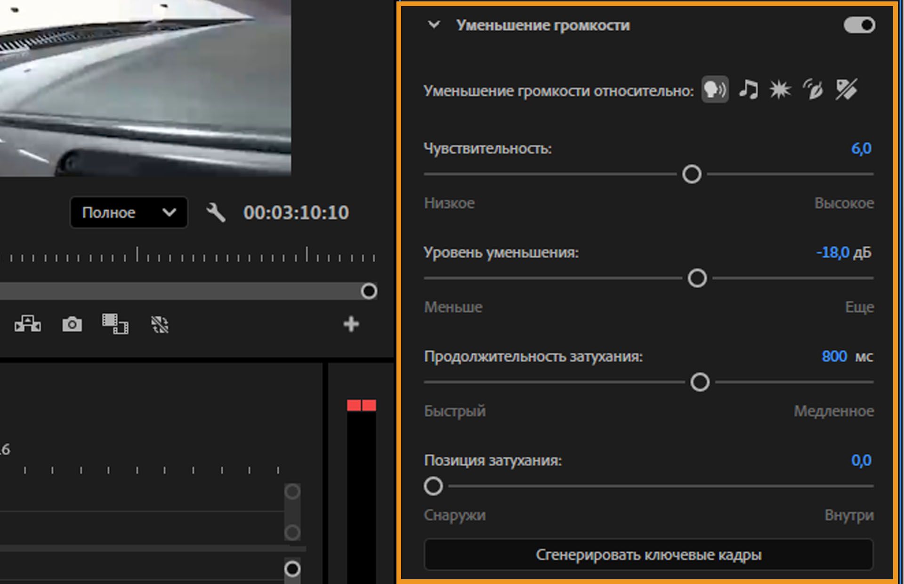Expand the Add Button plus menu
Screen dimensions: 904x584
351,324
